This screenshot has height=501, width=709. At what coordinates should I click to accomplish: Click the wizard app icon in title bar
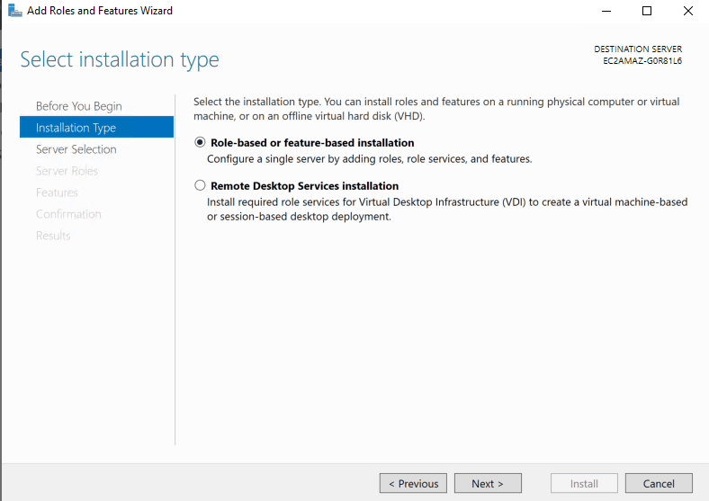point(15,11)
